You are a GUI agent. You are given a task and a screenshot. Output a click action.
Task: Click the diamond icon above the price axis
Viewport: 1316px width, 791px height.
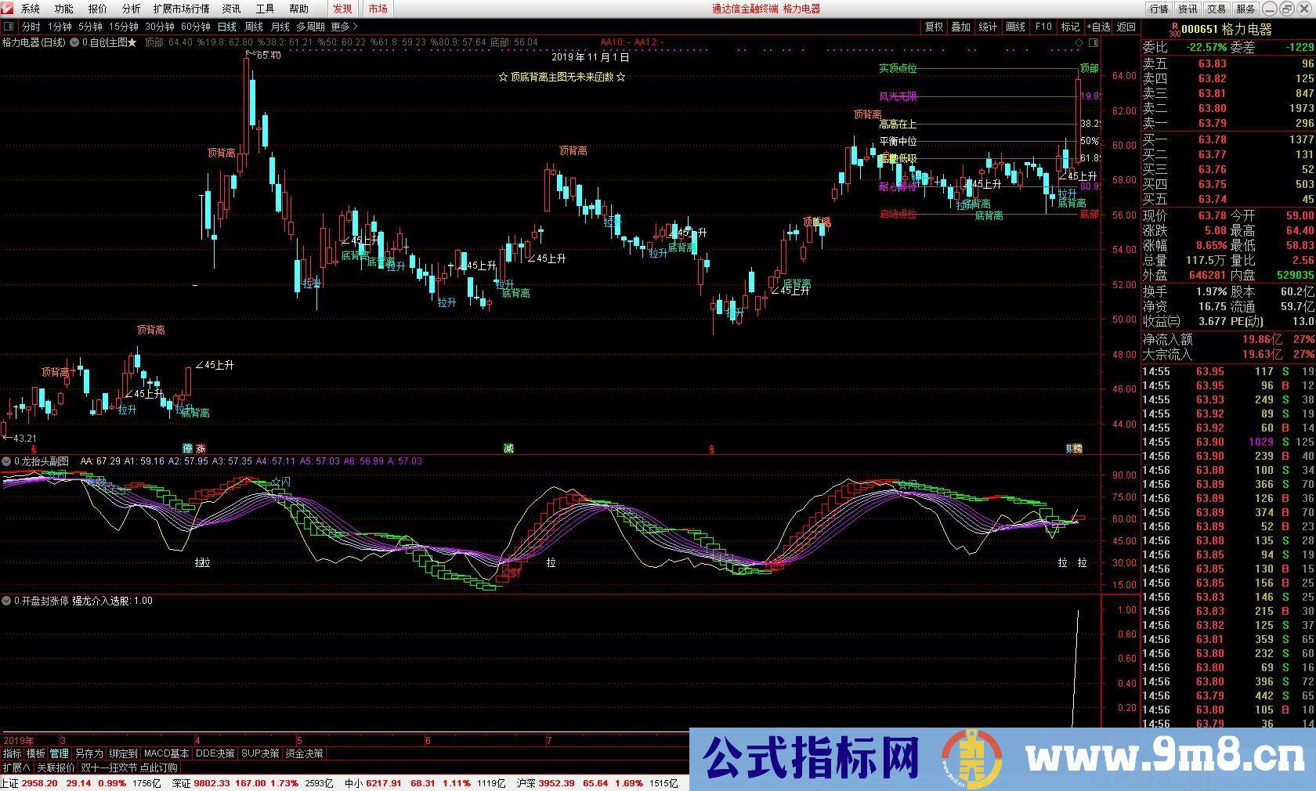(x=1079, y=42)
